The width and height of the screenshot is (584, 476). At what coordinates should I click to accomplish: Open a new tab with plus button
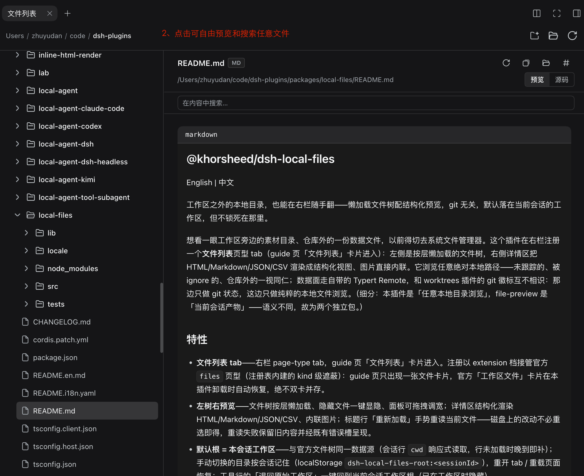click(68, 13)
